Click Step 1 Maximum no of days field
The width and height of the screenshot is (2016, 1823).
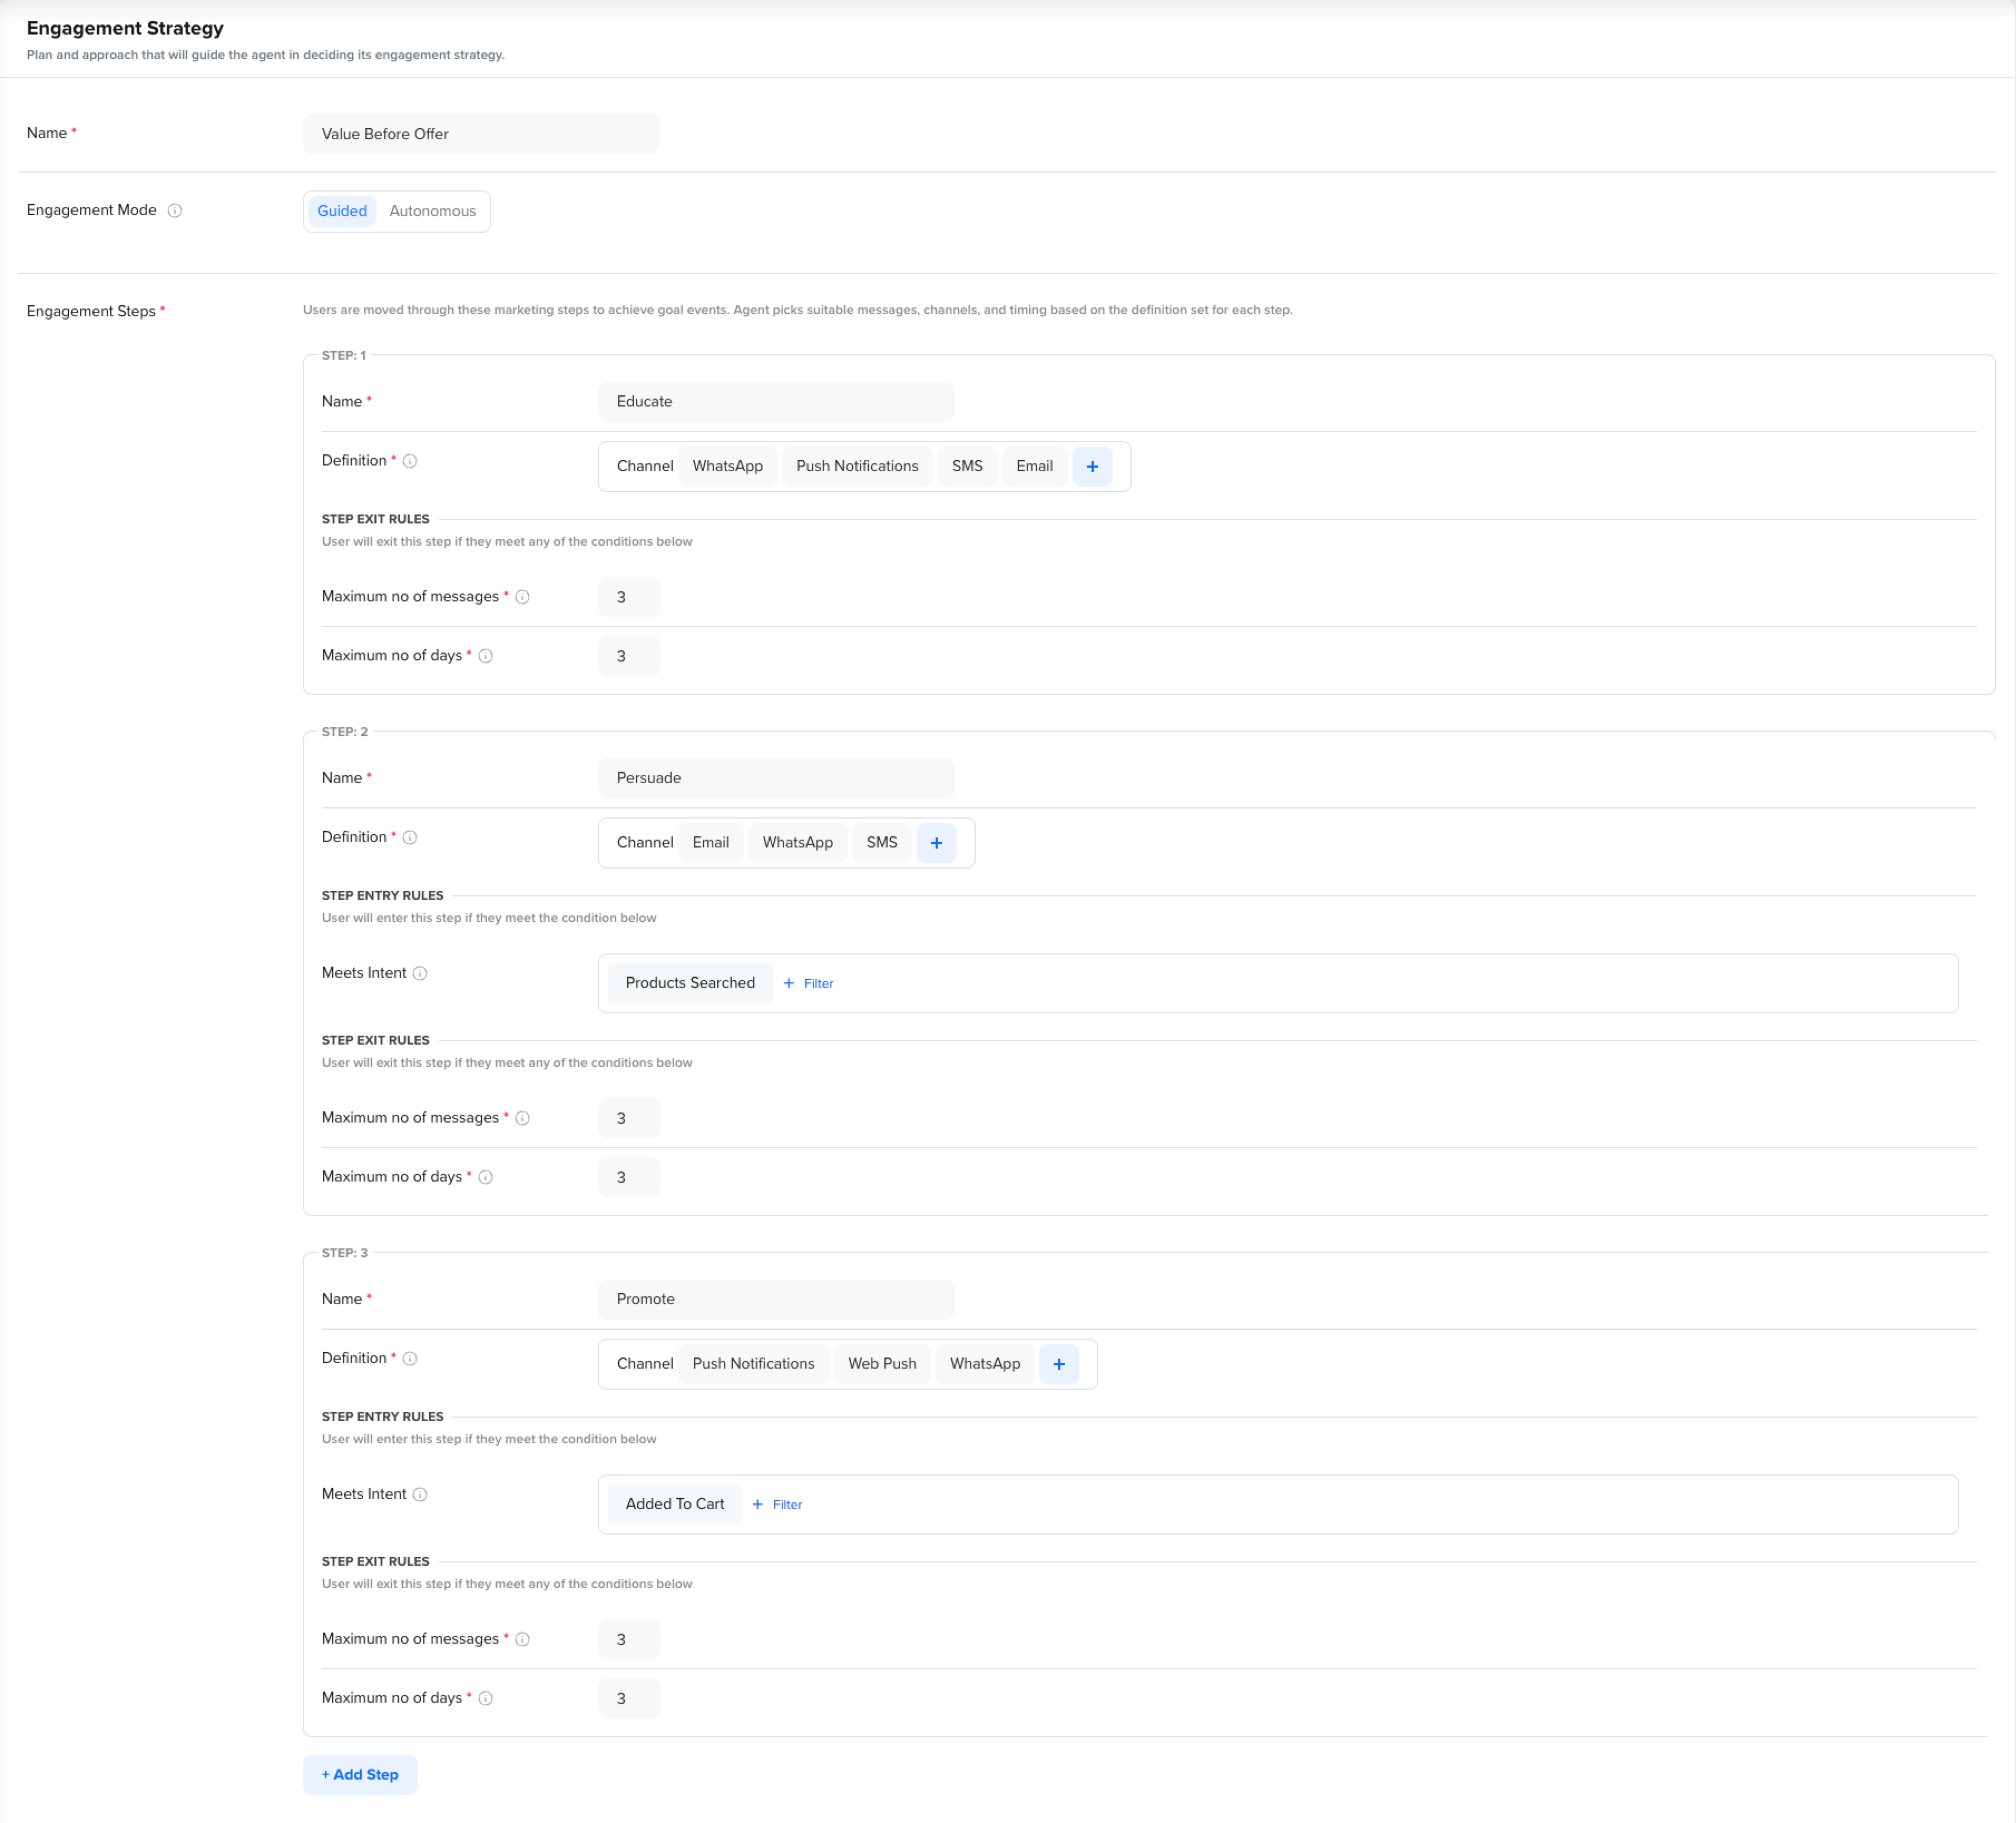[629, 656]
